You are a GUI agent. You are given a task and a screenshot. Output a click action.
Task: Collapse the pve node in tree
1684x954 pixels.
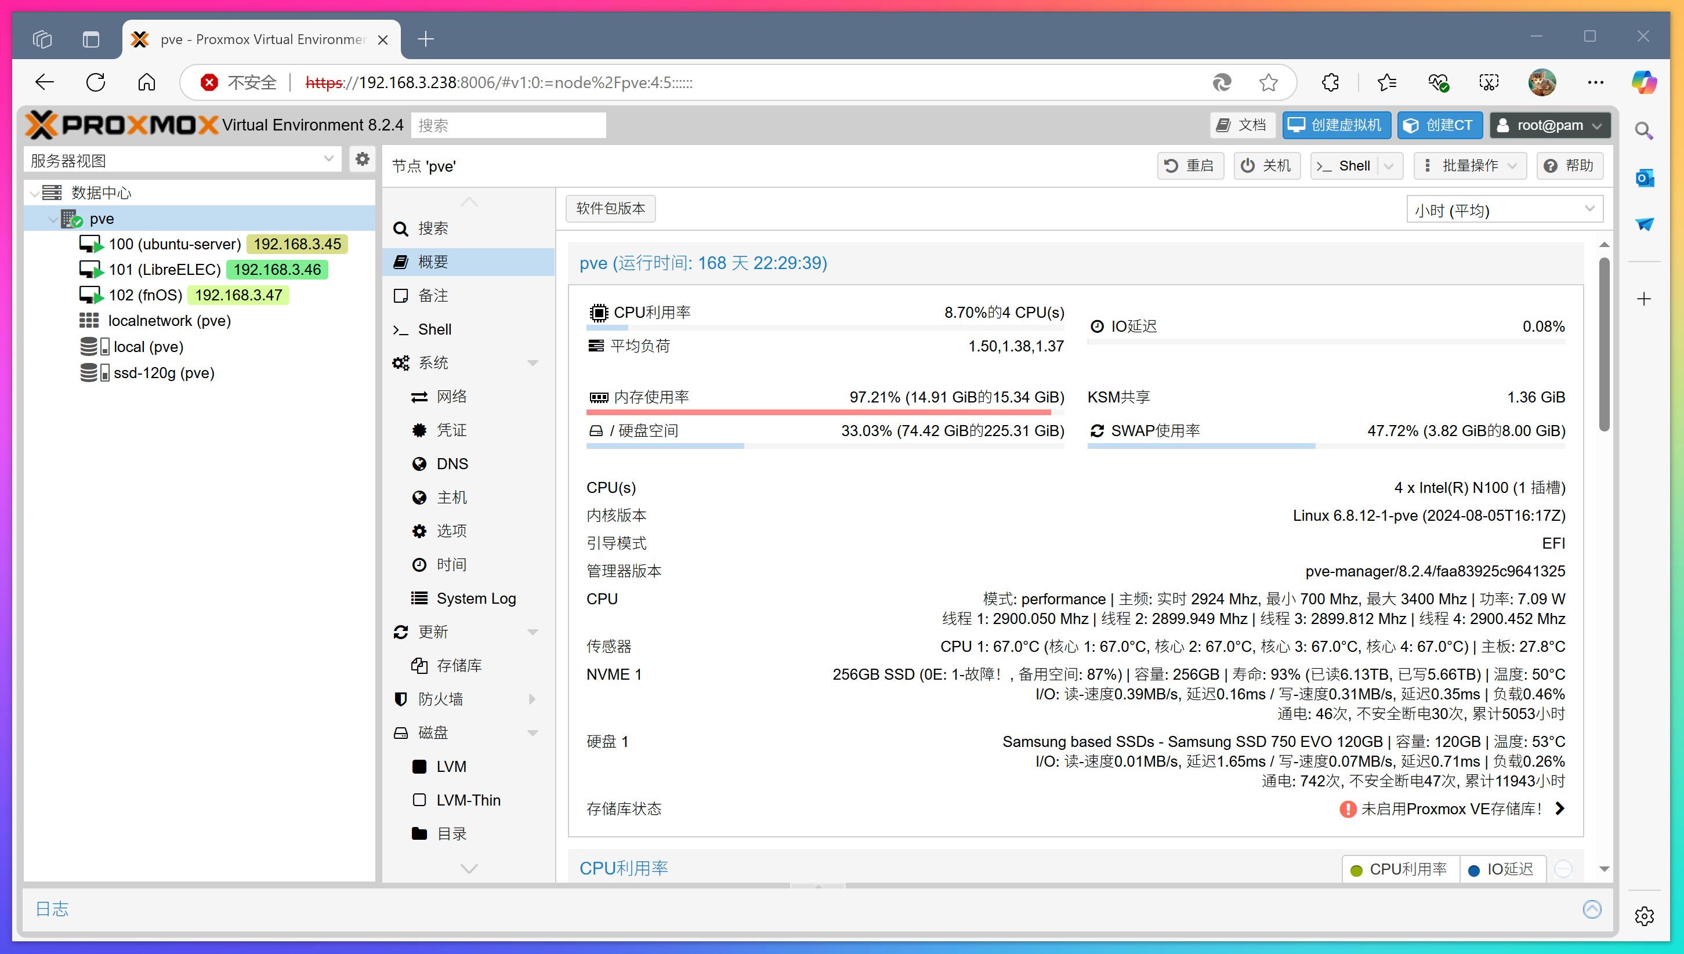click(x=52, y=219)
